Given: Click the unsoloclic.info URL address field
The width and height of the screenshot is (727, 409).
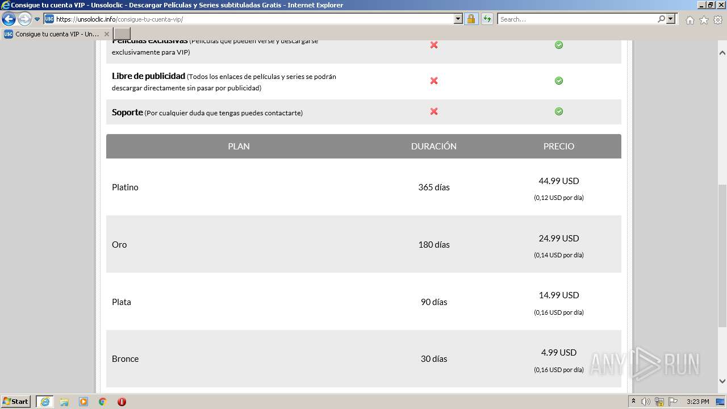Looking at the screenshot, I should (254, 19).
